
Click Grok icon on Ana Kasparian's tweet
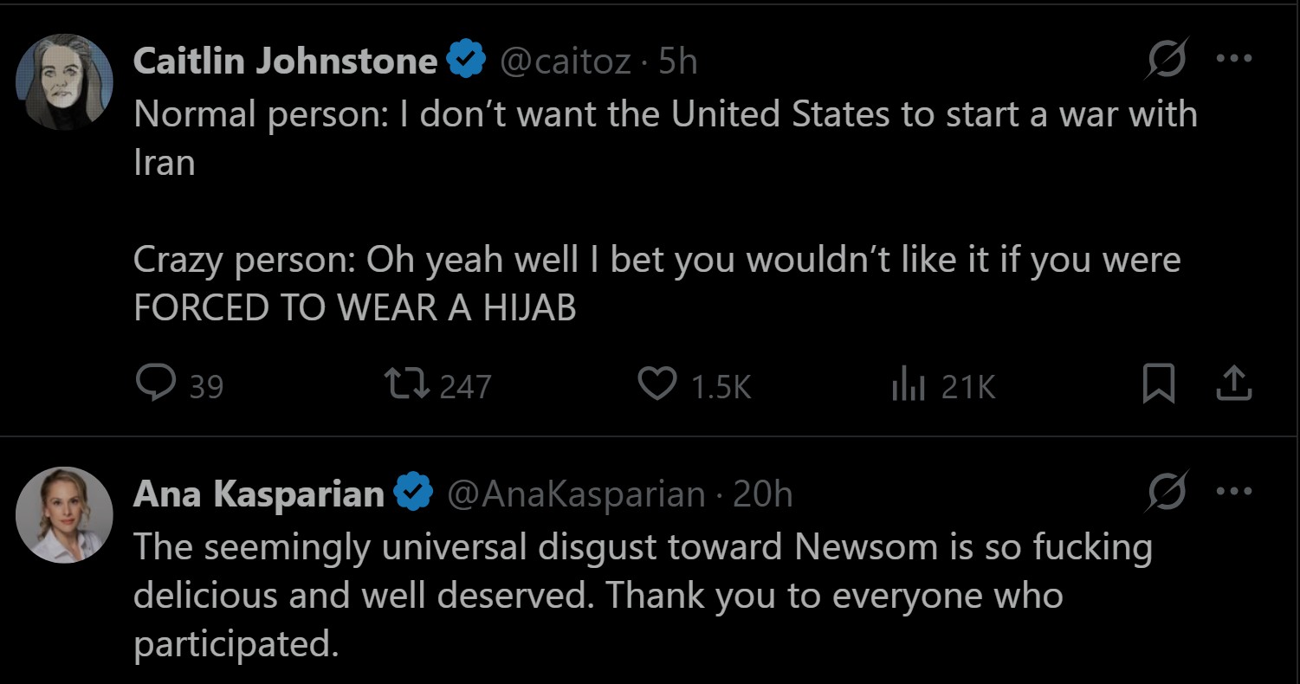(1165, 494)
